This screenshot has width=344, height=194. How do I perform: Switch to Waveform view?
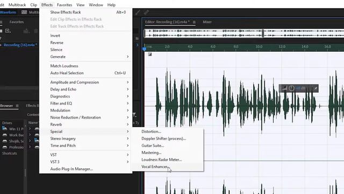(x=8, y=12)
